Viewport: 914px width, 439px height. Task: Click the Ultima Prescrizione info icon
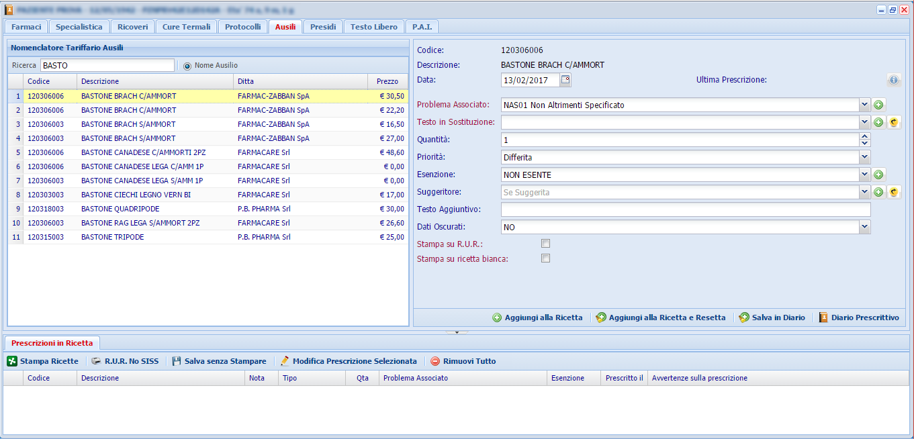point(894,80)
